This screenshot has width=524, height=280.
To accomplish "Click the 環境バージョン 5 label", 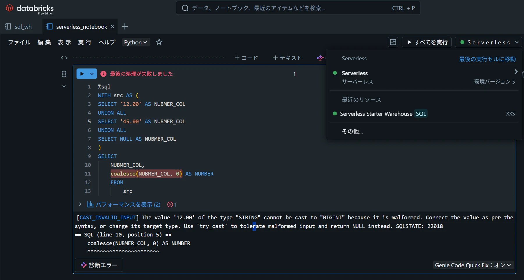I will coord(494,82).
